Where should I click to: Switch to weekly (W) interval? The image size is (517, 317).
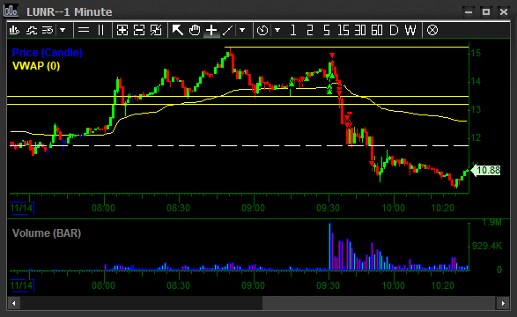tap(410, 30)
